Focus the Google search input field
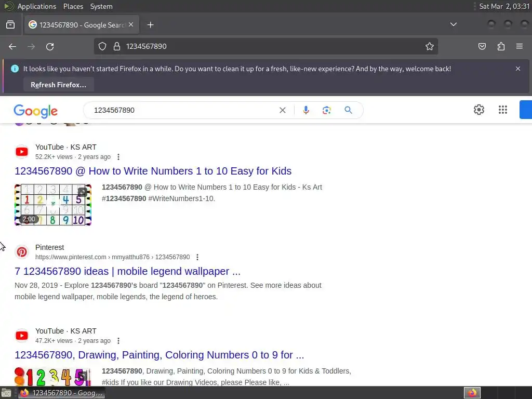Screen dimensions: 532x399 coord(183,110)
